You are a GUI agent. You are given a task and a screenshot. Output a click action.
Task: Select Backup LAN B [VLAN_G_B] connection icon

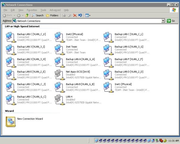click(60, 87)
